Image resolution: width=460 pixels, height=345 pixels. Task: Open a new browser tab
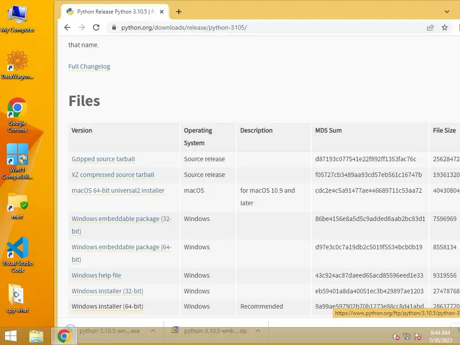[x=179, y=12]
